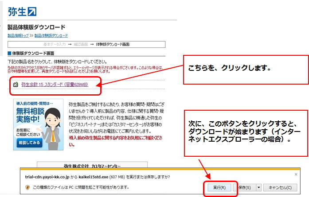Download 弥生会計 15 スタンダード trial link

(55, 85)
